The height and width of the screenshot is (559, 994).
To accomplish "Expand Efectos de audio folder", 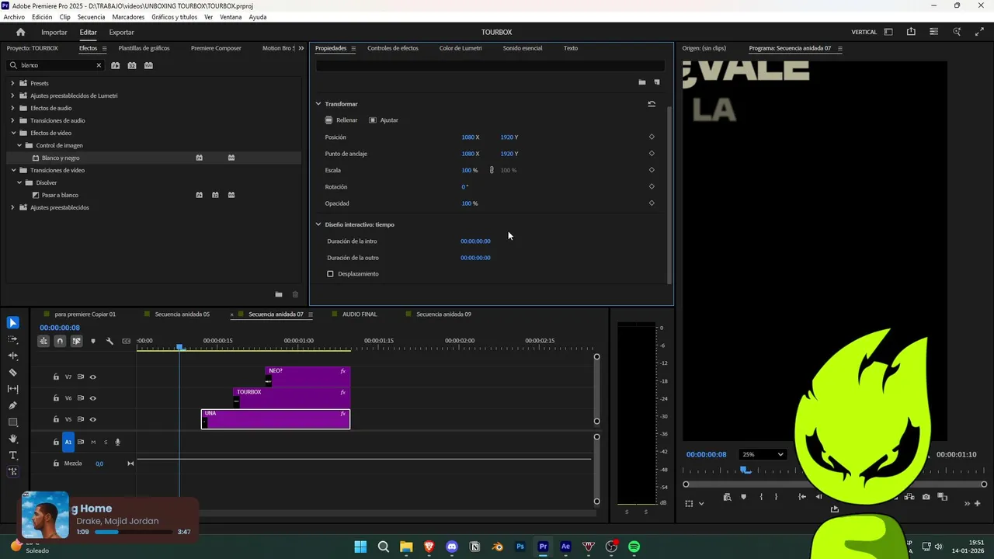I will 12,108.
